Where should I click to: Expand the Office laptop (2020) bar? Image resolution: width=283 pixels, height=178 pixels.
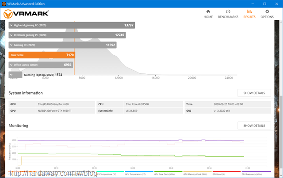coord(41,65)
